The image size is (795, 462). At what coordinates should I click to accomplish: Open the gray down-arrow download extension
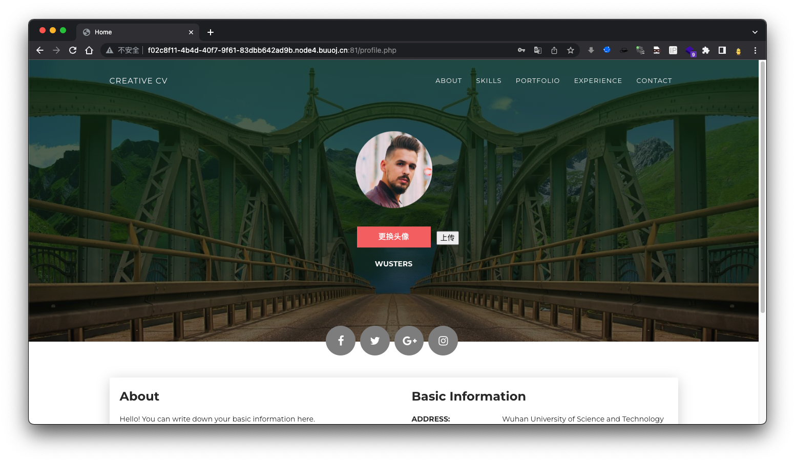coord(591,50)
